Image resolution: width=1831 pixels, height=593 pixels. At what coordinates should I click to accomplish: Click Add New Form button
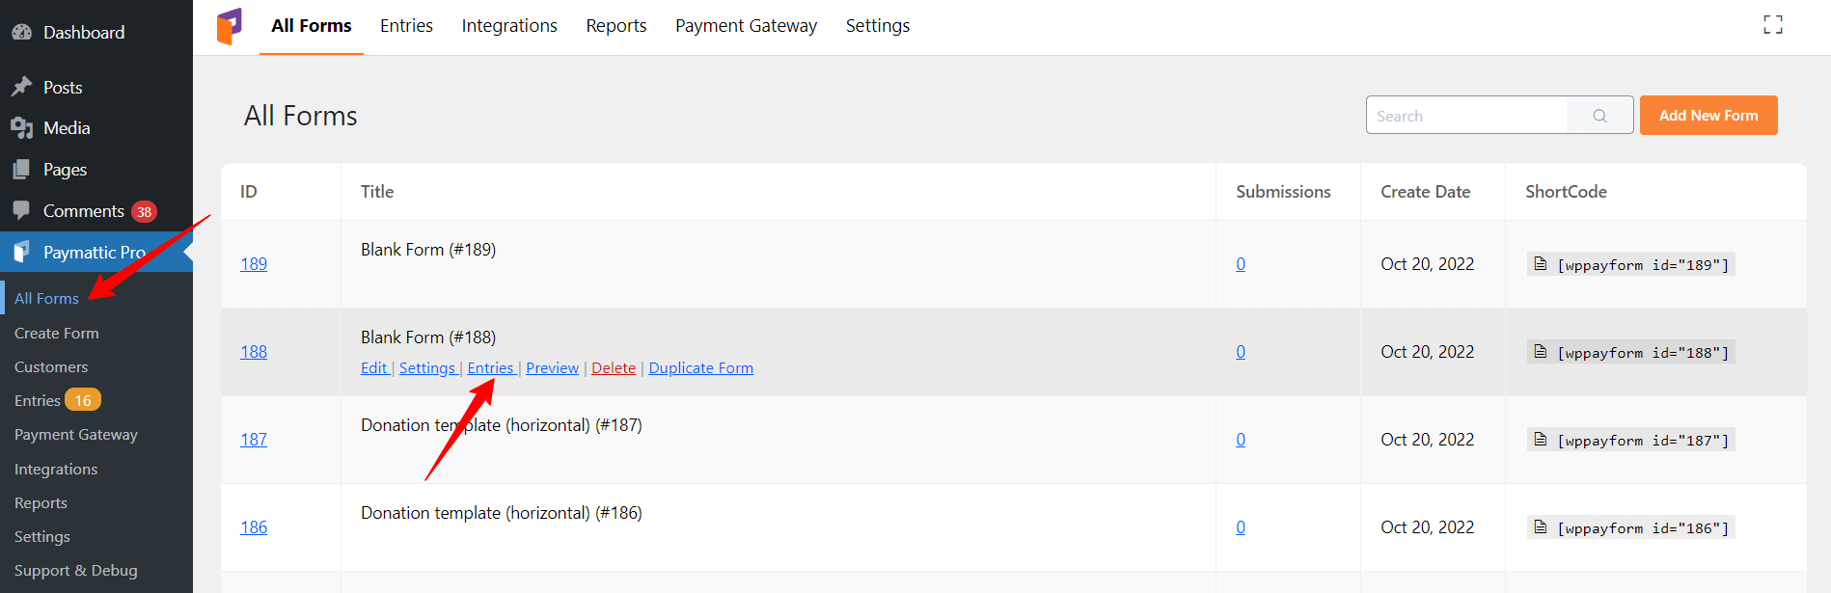pyautogui.click(x=1708, y=116)
